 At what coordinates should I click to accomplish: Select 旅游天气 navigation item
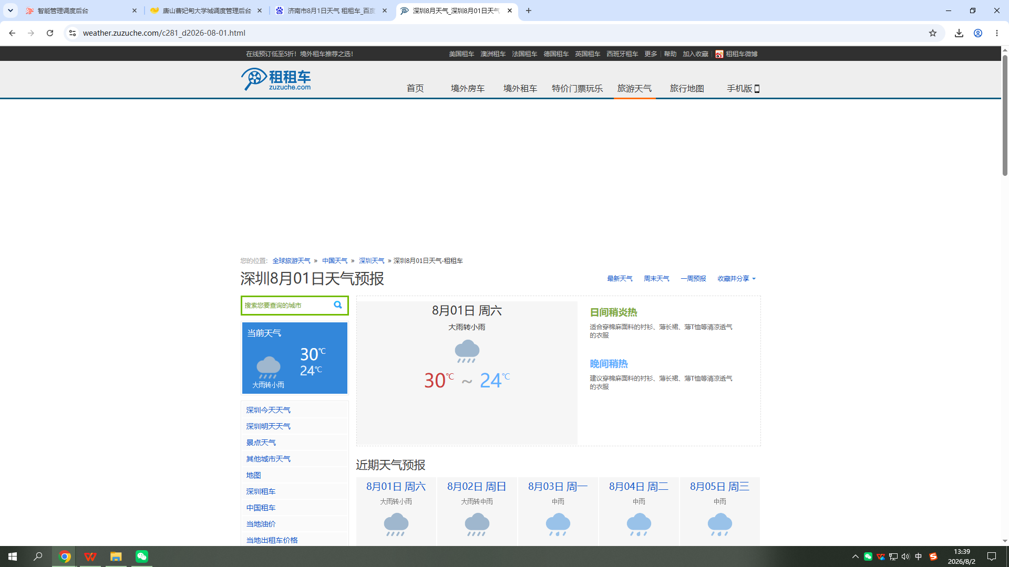tap(634, 89)
